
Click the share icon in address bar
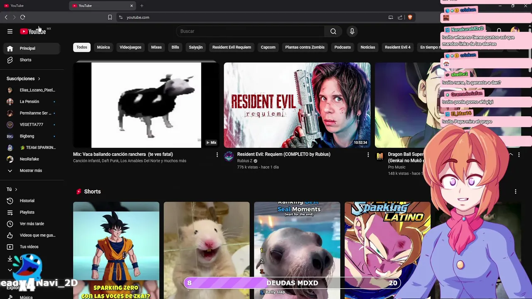(400, 17)
